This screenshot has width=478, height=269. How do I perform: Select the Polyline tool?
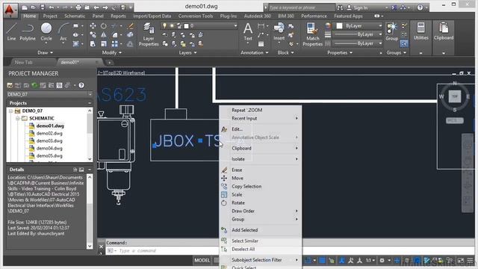click(28, 31)
